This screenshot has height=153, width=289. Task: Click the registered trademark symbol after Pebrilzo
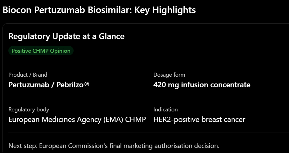[87, 84]
